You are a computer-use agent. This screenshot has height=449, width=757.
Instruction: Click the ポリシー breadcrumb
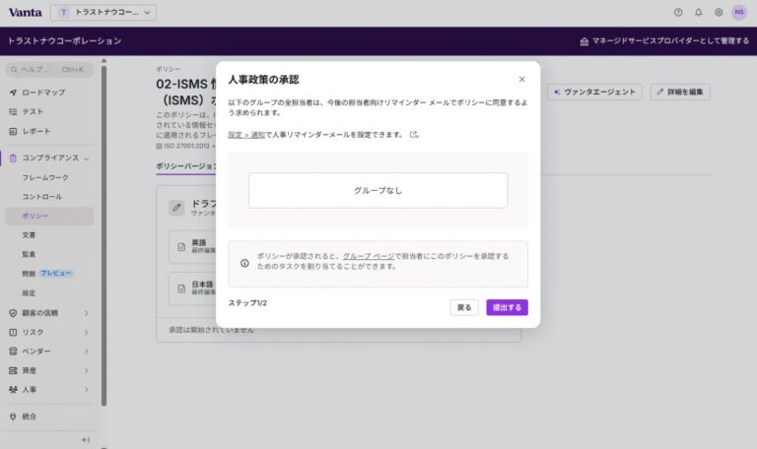(168, 70)
